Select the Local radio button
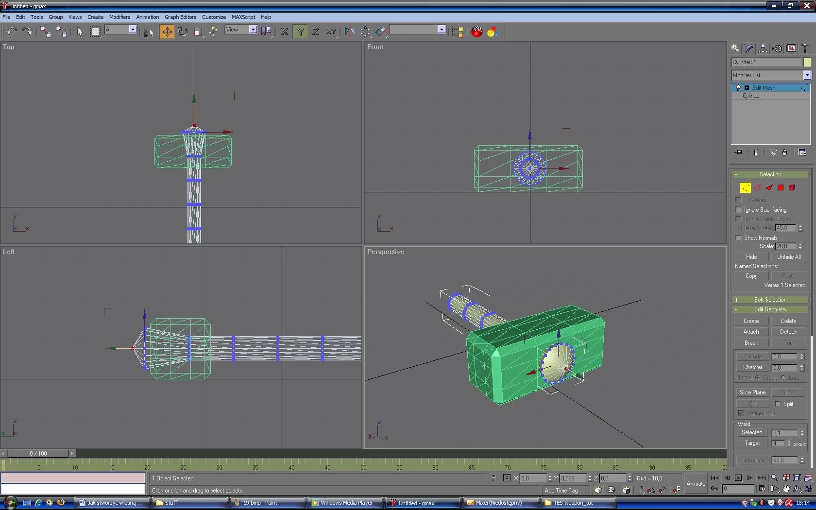Screen dimensions: 816x510 [783, 377]
